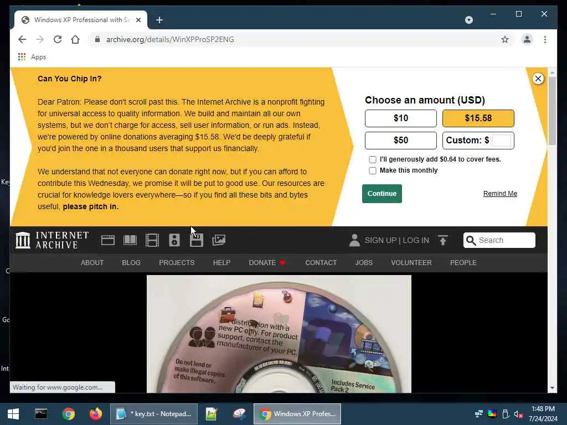The height and width of the screenshot is (425, 567).
Task: Click the custom amount input box
Action: tap(502, 140)
